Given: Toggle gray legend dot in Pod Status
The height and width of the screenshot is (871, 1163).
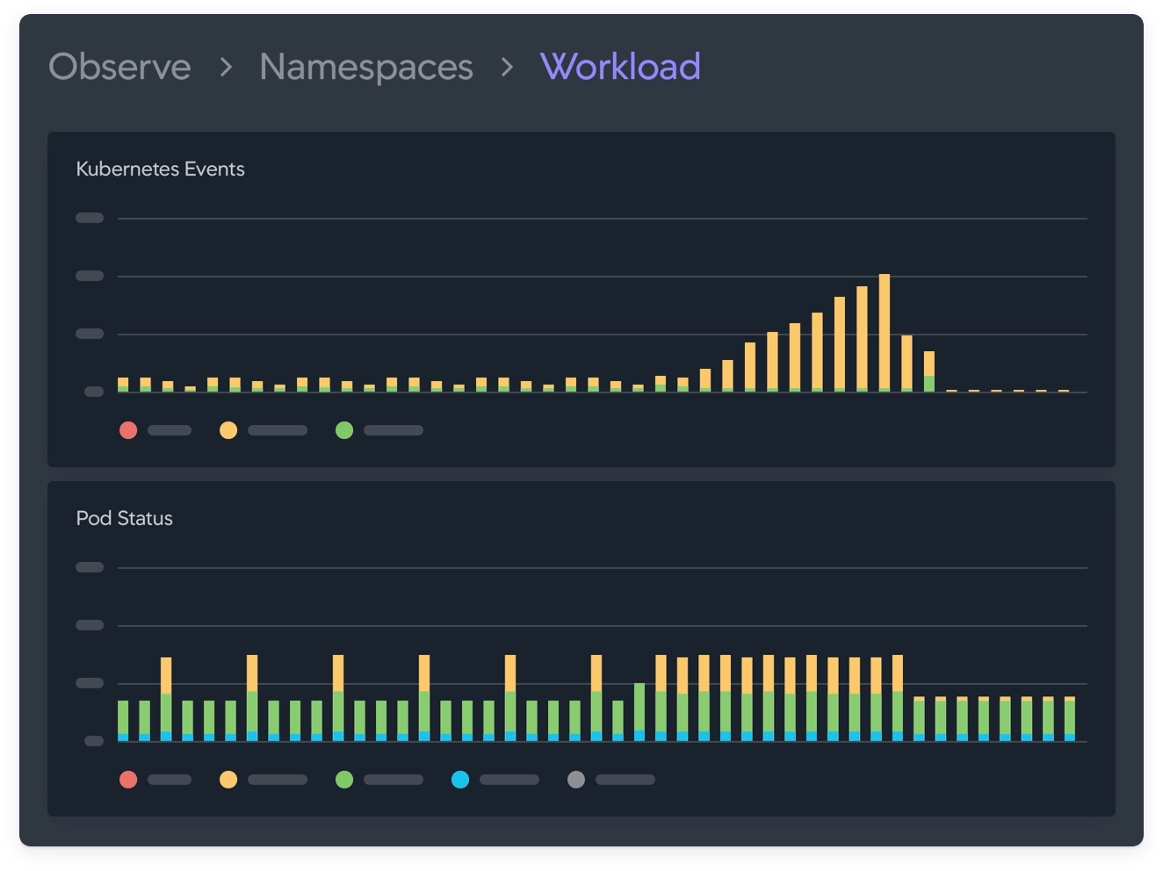Looking at the screenshot, I should tap(576, 780).
